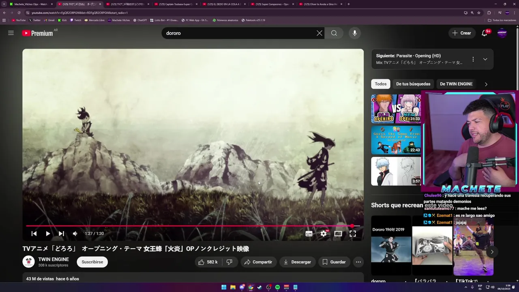Reload the page
Viewport: 519px width, 292px height.
tap(18, 13)
